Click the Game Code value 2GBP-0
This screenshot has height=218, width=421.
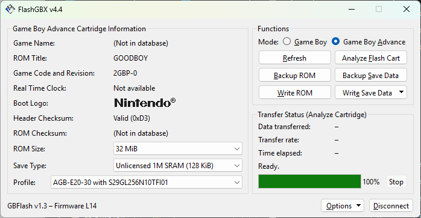(125, 73)
